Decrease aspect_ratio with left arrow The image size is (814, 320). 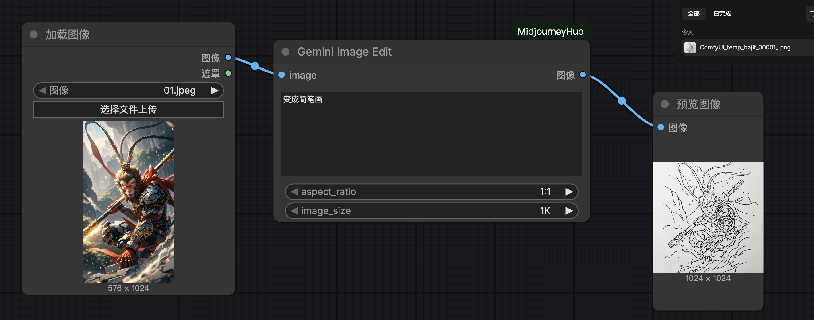tap(294, 192)
